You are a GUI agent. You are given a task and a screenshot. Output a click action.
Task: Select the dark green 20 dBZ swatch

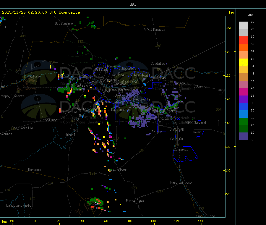[244, 129]
